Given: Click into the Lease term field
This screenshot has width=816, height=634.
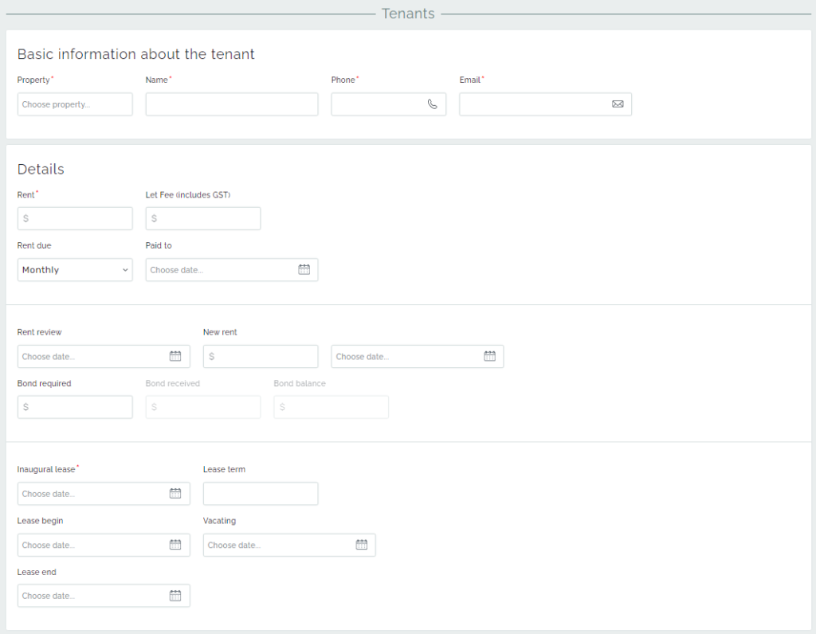Looking at the screenshot, I should [x=261, y=494].
